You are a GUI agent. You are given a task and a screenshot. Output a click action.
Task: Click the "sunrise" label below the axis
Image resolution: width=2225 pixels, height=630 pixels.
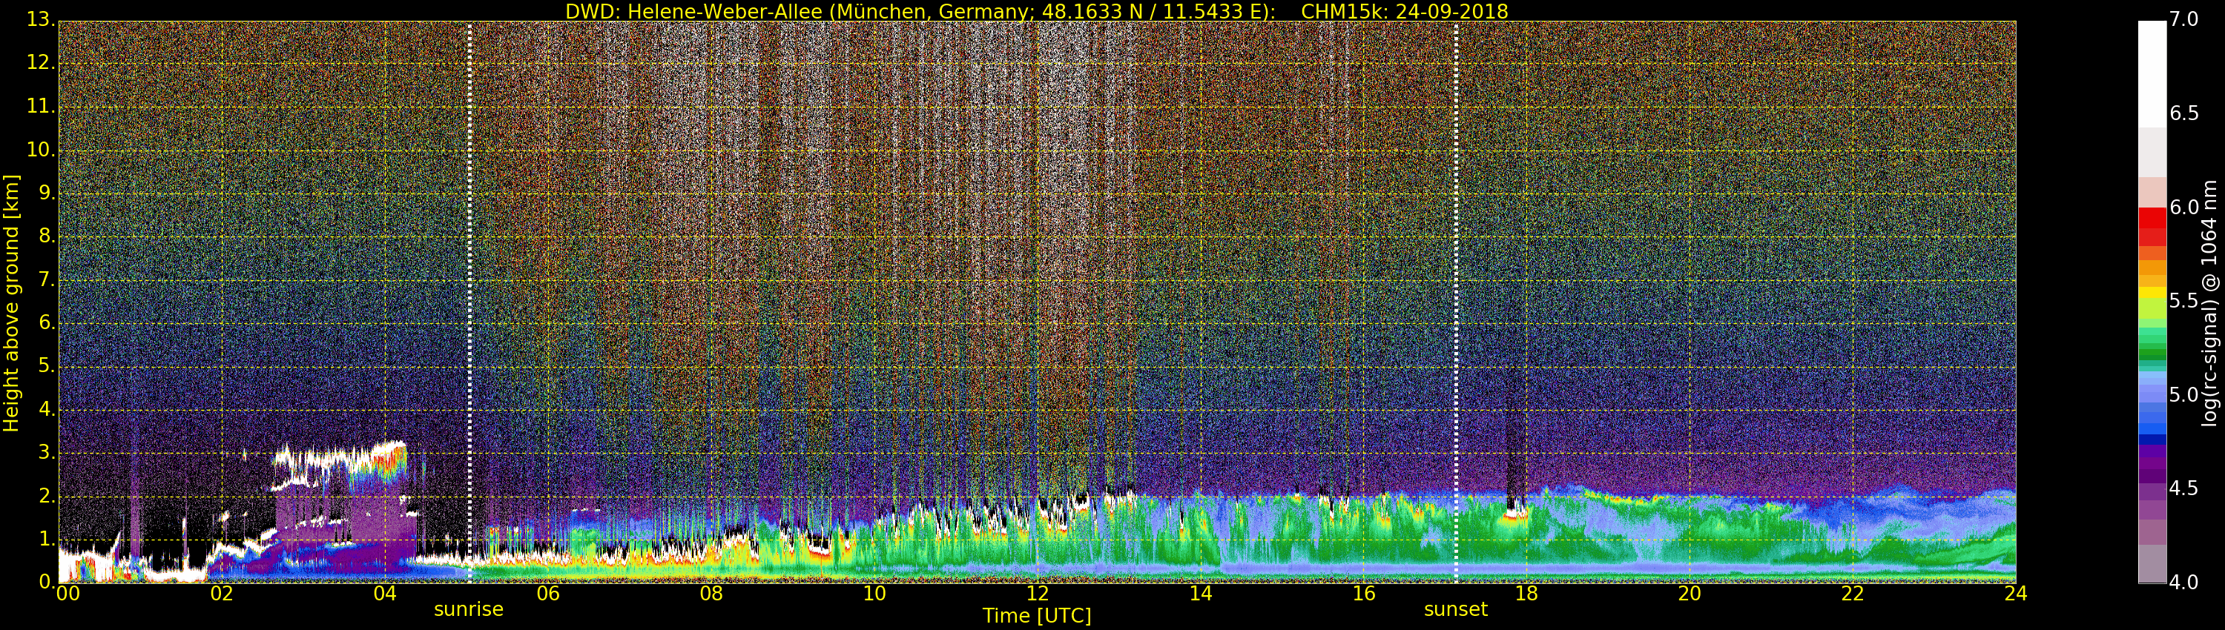click(468, 609)
